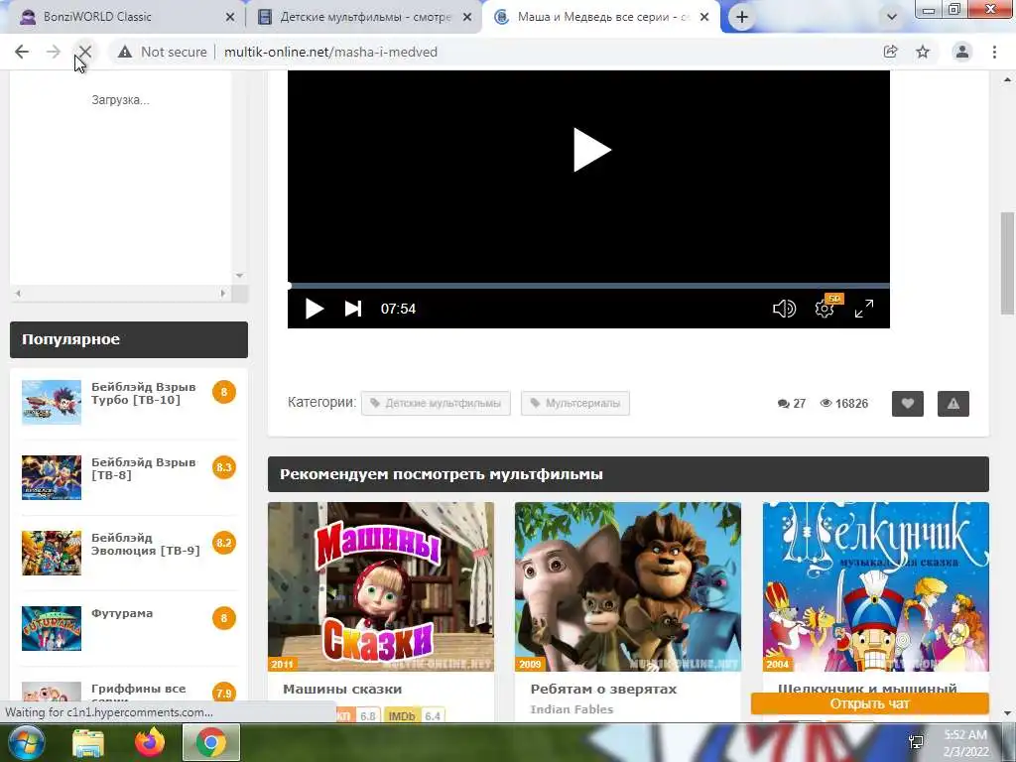Toggle fullscreen video mode
The height and width of the screenshot is (762, 1016).
(864, 309)
